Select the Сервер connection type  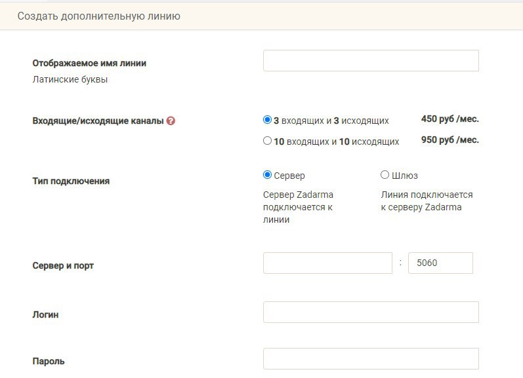pyautogui.click(x=267, y=175)
